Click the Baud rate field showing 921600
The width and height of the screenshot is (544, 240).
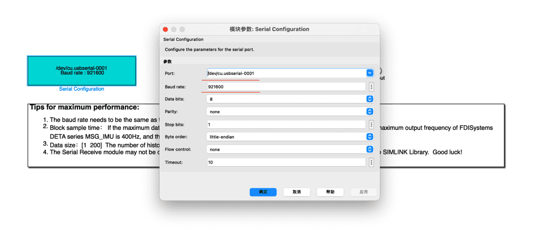click(x=285, y=87)
